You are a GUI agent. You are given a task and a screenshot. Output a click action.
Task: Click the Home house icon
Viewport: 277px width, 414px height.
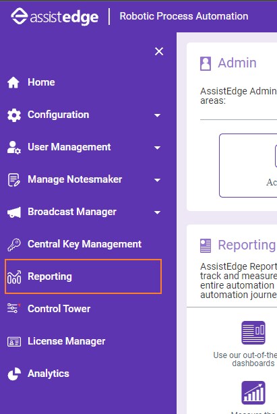tap(13, 82)
